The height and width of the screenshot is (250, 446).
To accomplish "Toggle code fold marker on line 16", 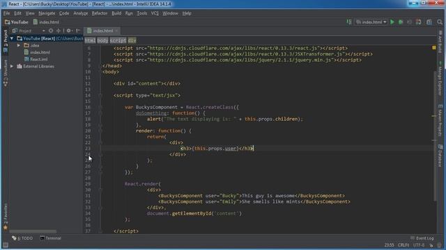I will tap(100, 107).
